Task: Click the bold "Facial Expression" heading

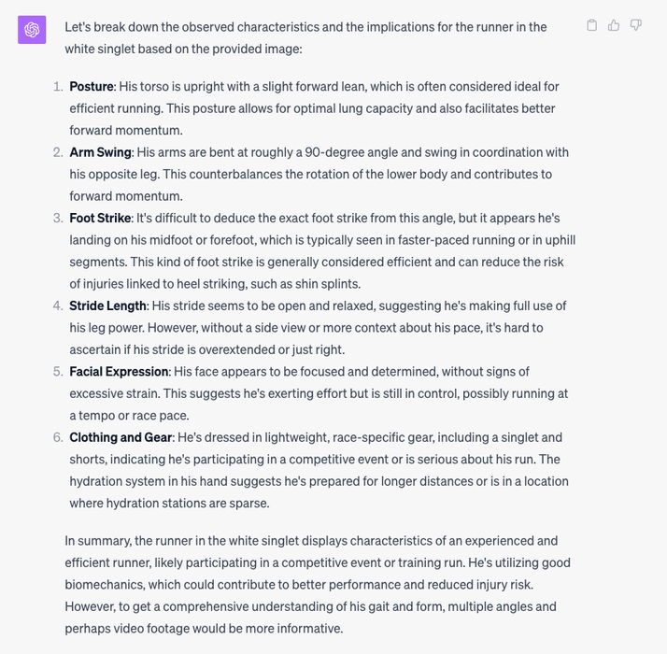Action: [x=112, y=372]
